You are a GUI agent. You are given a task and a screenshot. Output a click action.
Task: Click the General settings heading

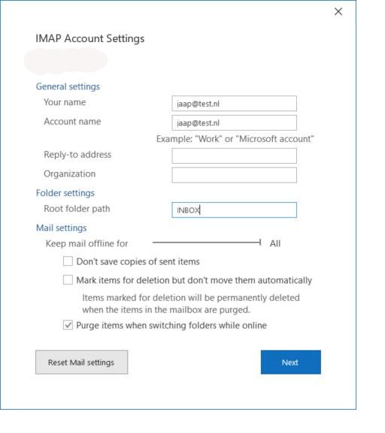[68, 86]
